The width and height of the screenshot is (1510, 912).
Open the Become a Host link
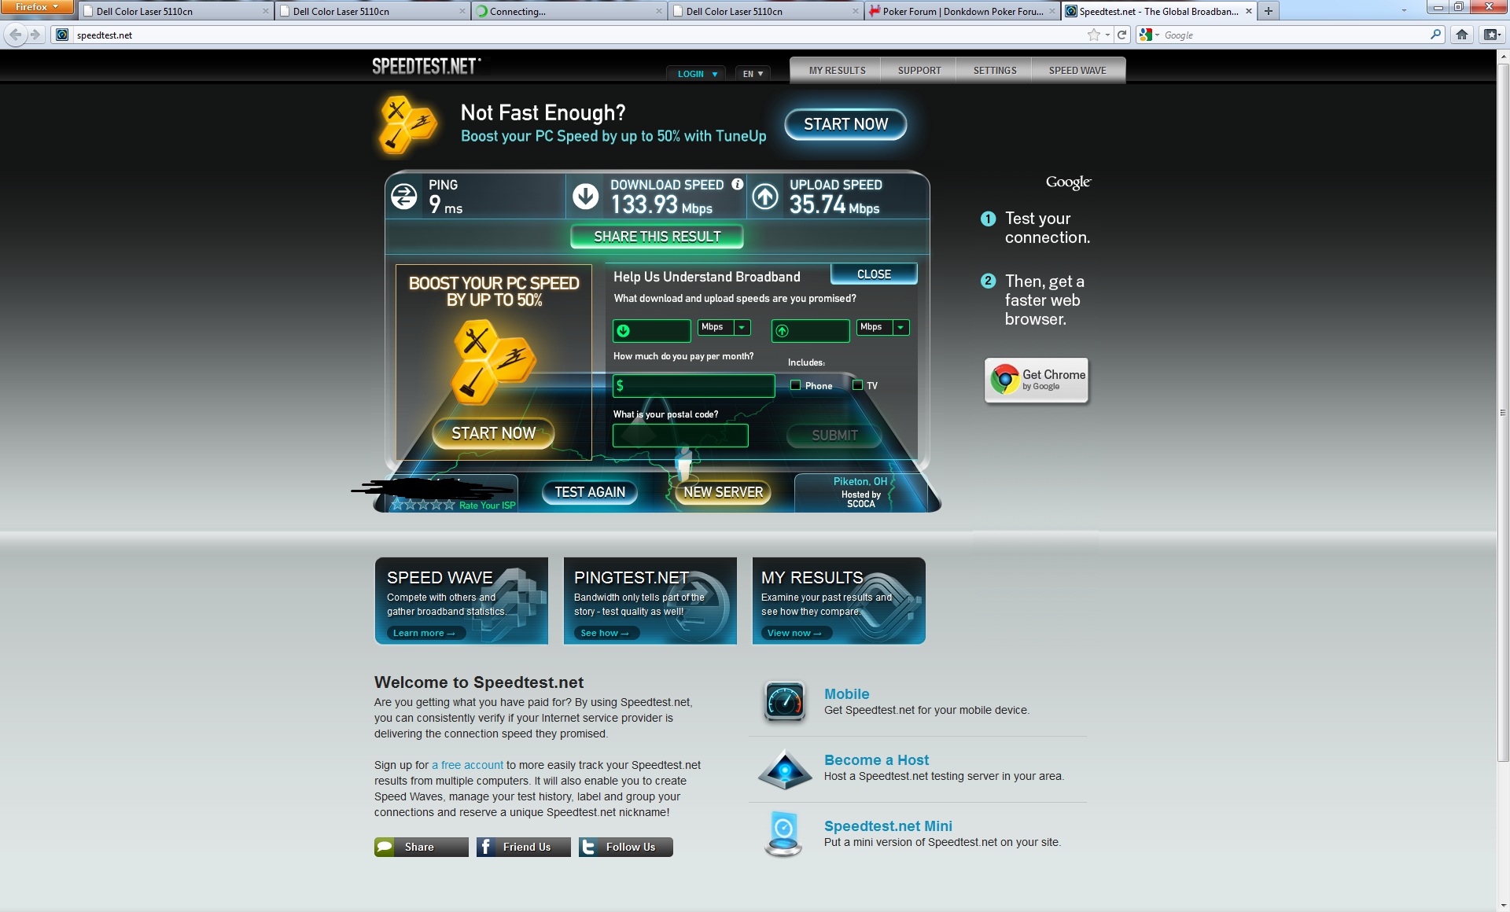point(876,760)
